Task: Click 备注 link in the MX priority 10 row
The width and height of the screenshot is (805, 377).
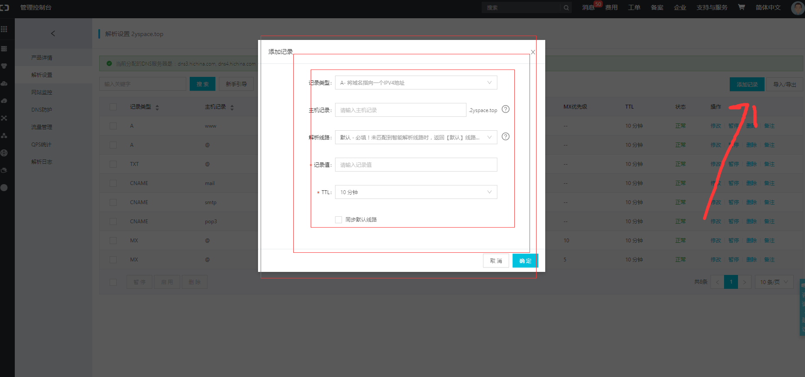Action: click(769, 241)
